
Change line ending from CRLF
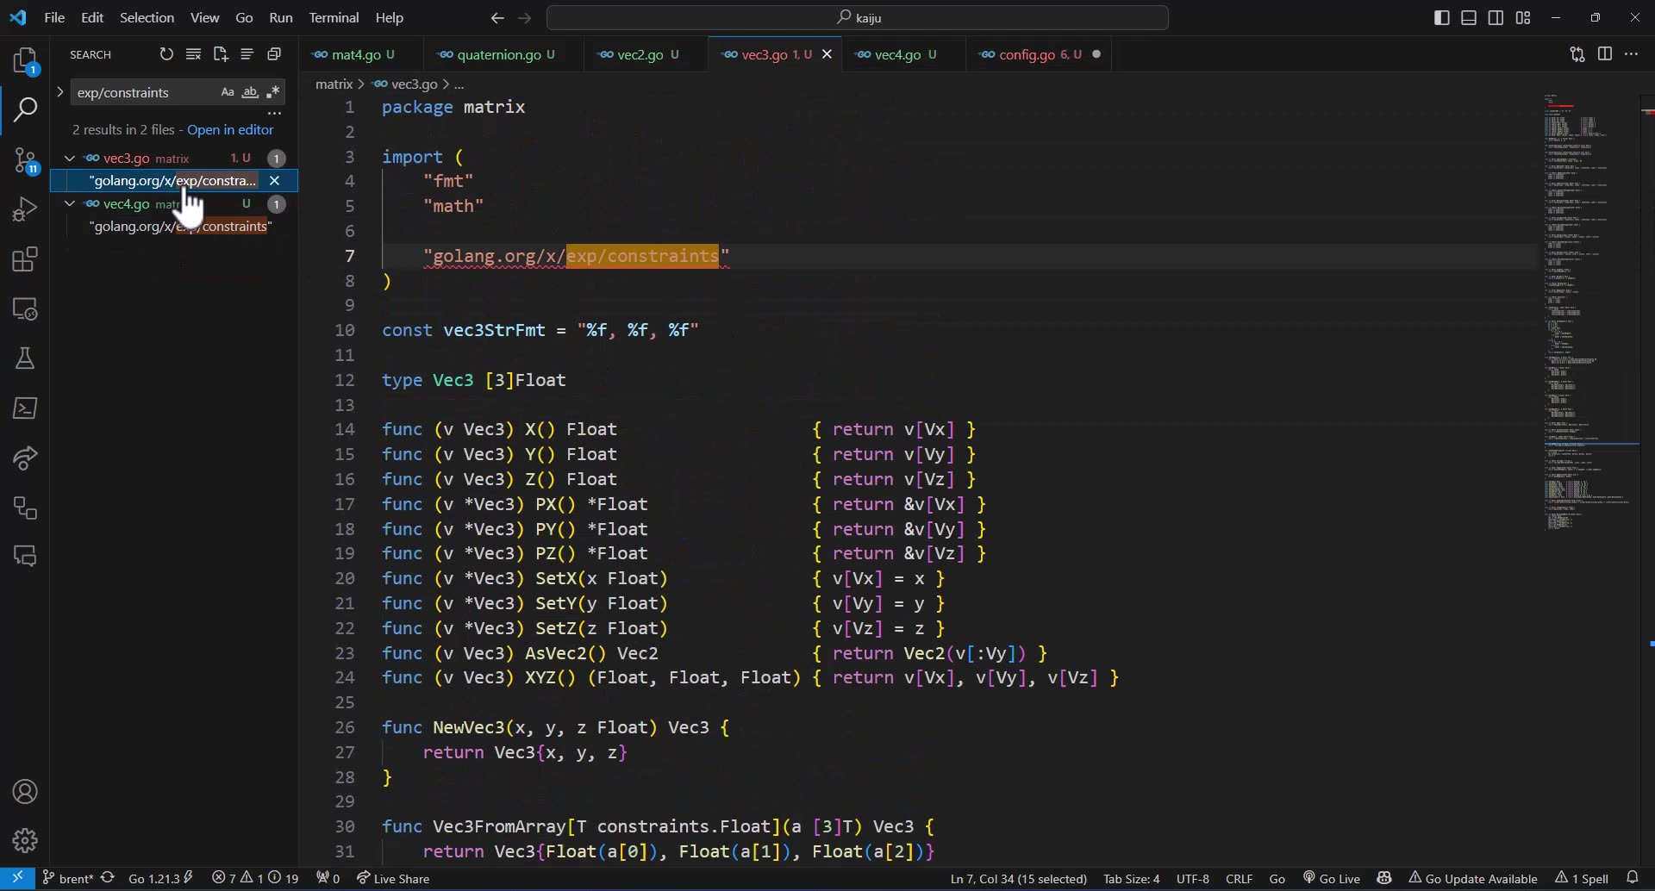(1240, 878)
